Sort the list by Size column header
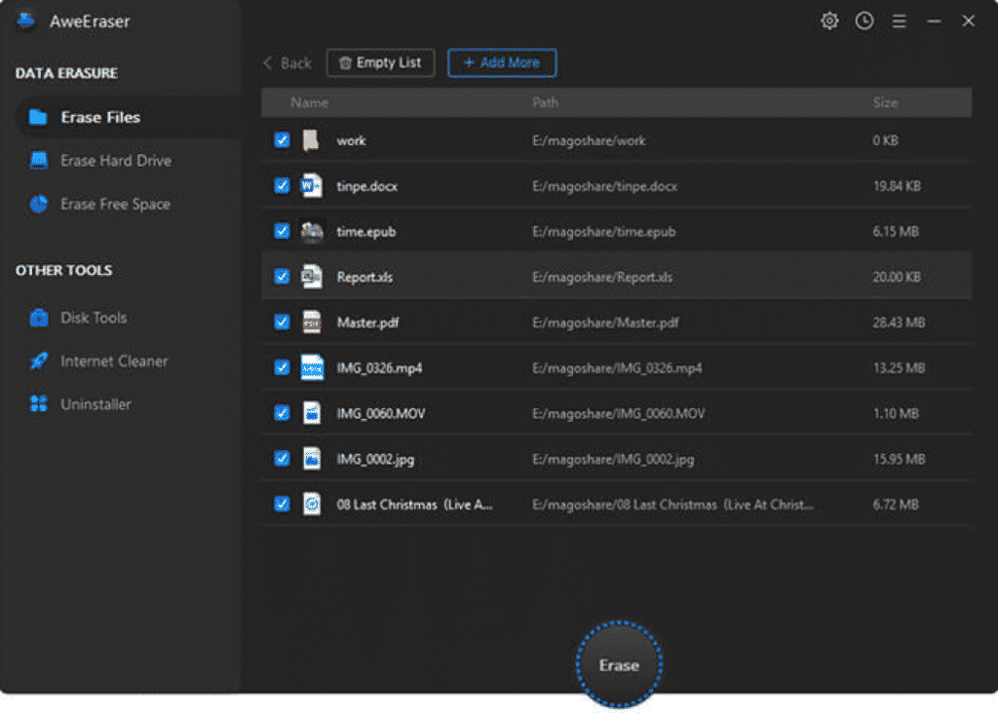This screenshot has width=998, height=715. pos(885,102)
